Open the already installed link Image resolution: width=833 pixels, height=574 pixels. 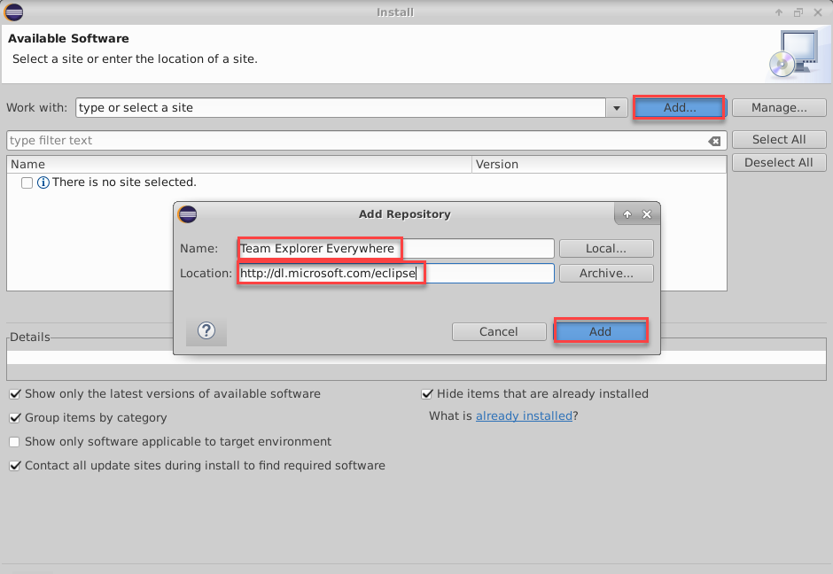524,415
